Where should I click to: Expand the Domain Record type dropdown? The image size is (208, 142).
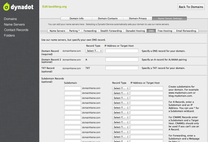point(94,51)
